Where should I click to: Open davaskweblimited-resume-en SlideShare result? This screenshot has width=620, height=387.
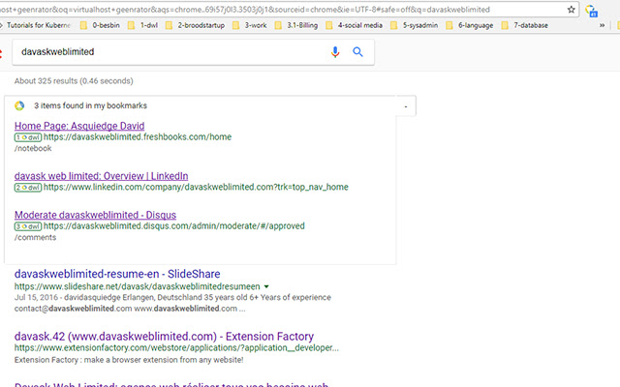(x=117, y=274)
